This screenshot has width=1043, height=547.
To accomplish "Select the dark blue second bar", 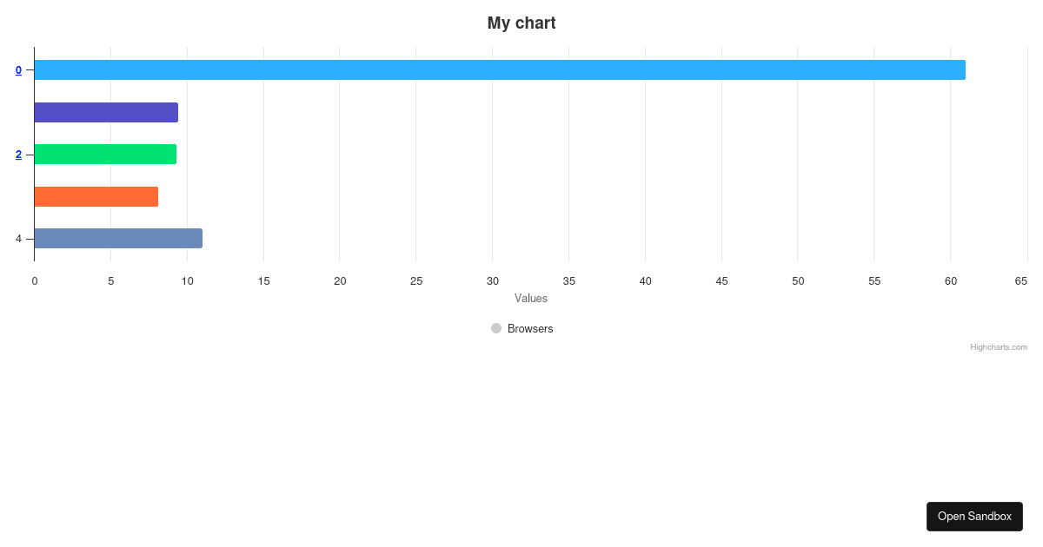I will coord(104,111).
